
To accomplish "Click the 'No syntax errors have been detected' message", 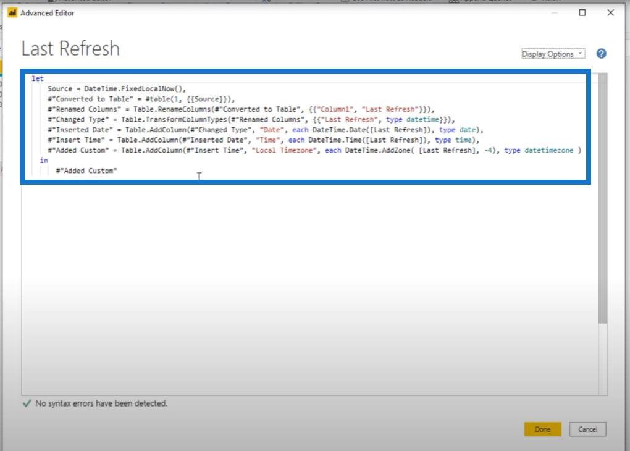I will point(101,403).
